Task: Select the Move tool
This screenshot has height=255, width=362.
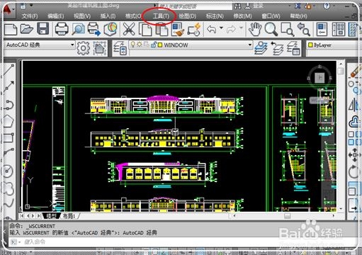Action: pos(355,155)
